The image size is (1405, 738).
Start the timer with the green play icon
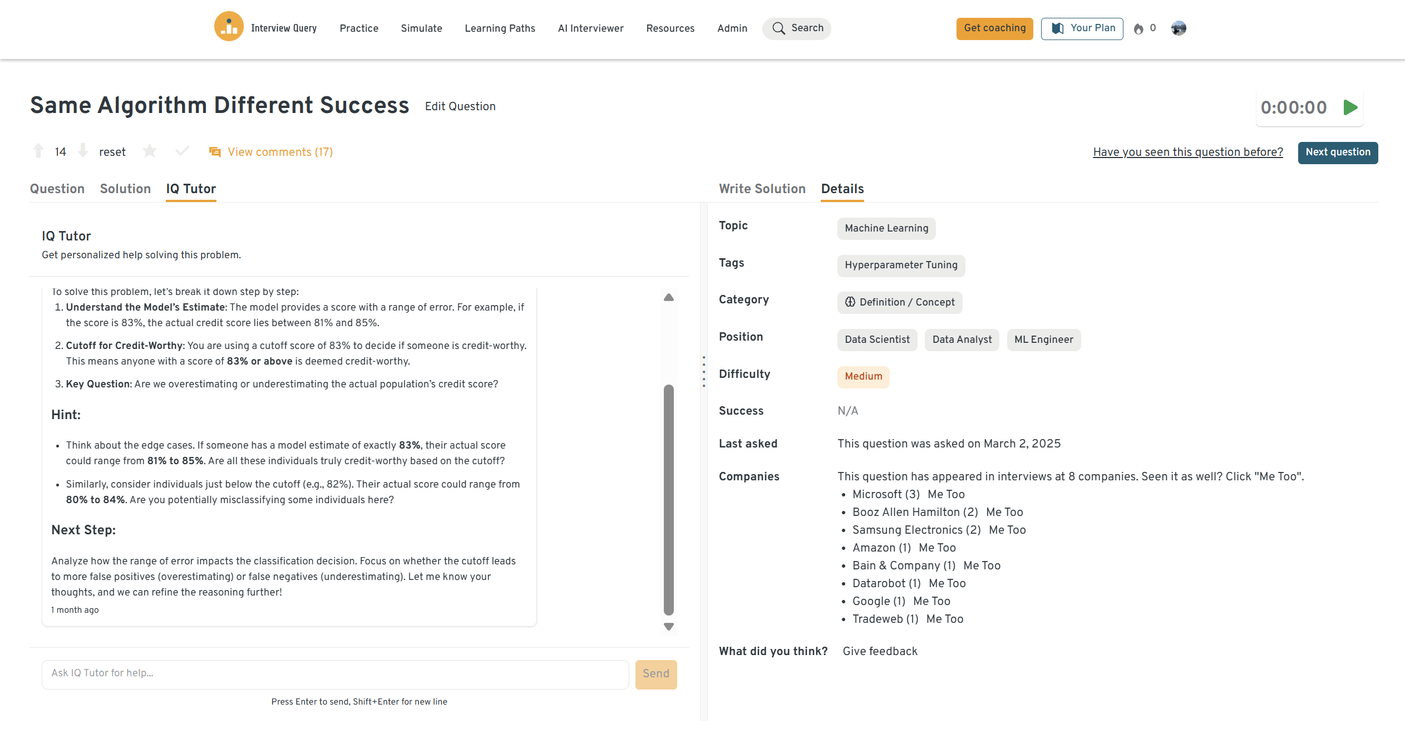coord(1350,107)
